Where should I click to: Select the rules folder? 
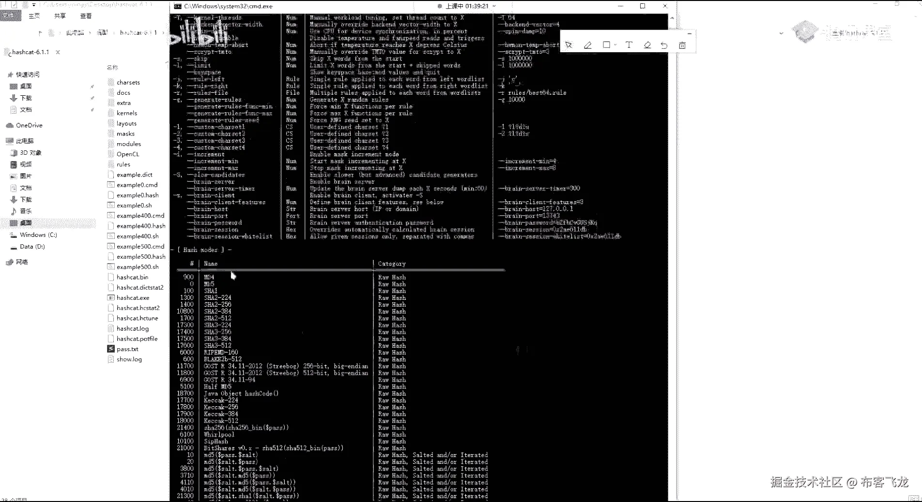click(x=123, y=164)
